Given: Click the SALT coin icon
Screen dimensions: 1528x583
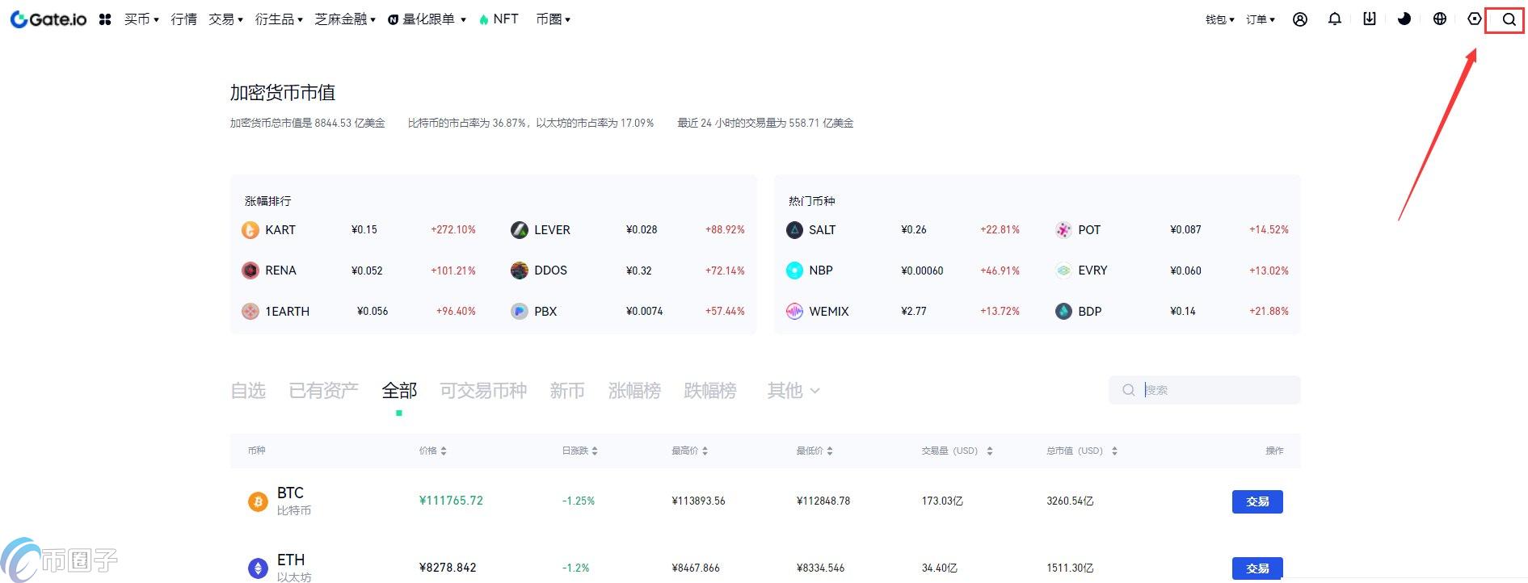Looking at the screenshot, I should point(794,230).
